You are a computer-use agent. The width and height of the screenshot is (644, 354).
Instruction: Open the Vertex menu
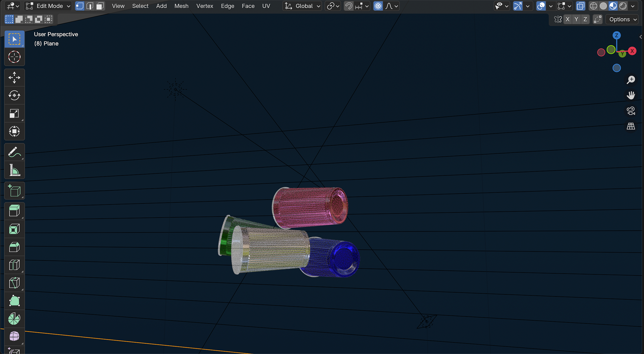tap(205, 6)
